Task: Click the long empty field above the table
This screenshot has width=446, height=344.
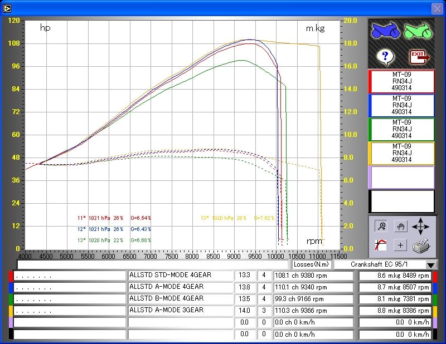Action: (x=153, y=265)
